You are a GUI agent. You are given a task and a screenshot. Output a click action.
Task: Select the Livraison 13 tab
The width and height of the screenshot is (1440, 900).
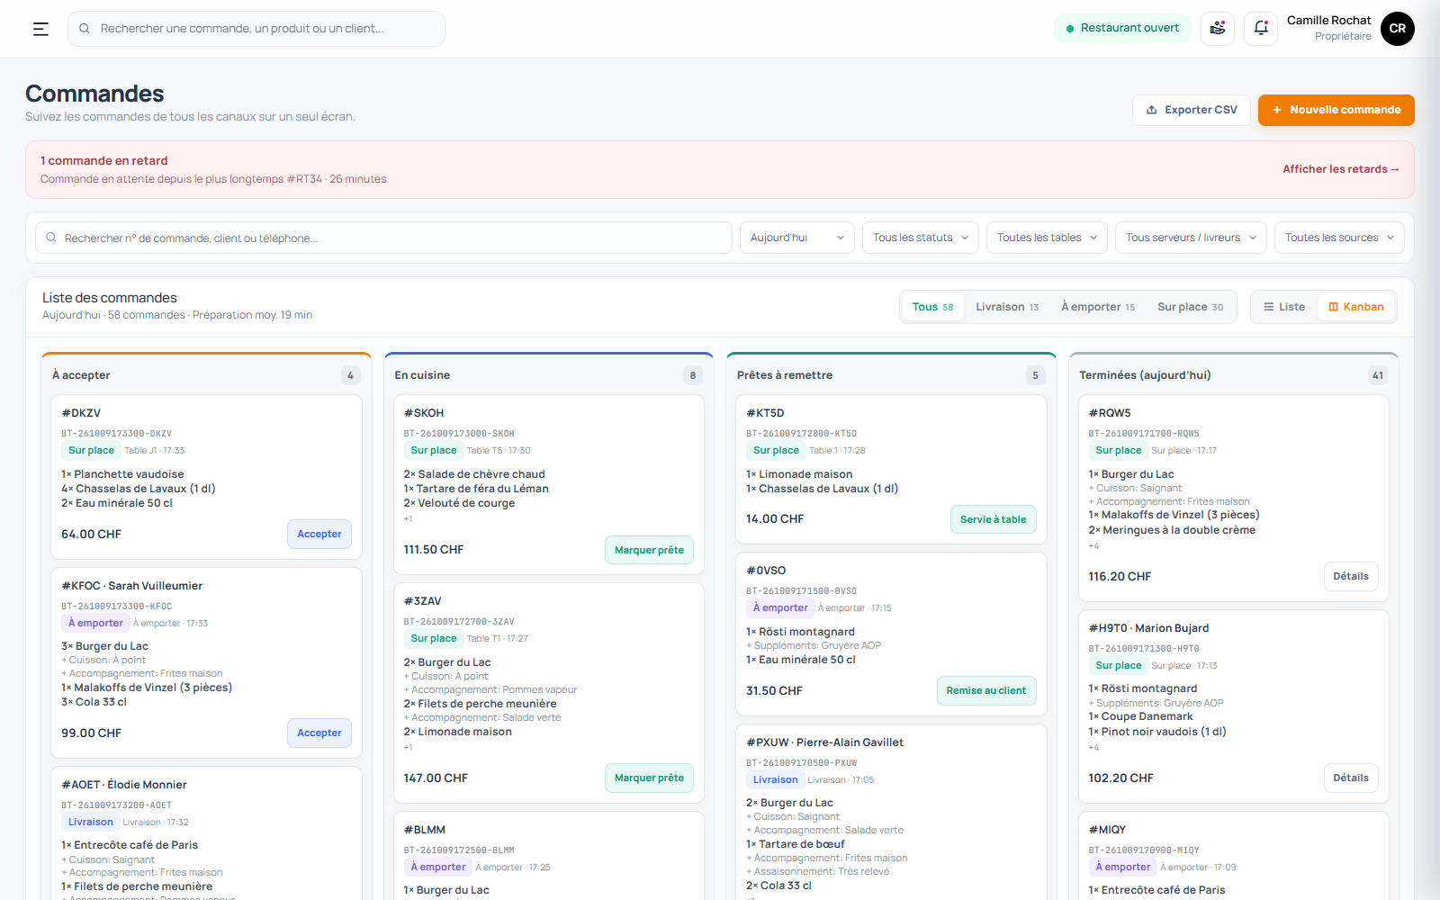[1007, 307]
